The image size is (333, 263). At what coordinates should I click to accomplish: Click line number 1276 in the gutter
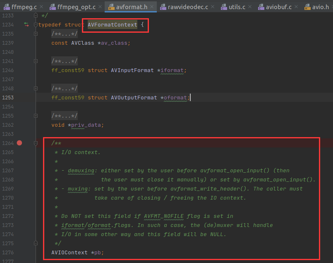(8, 253)
